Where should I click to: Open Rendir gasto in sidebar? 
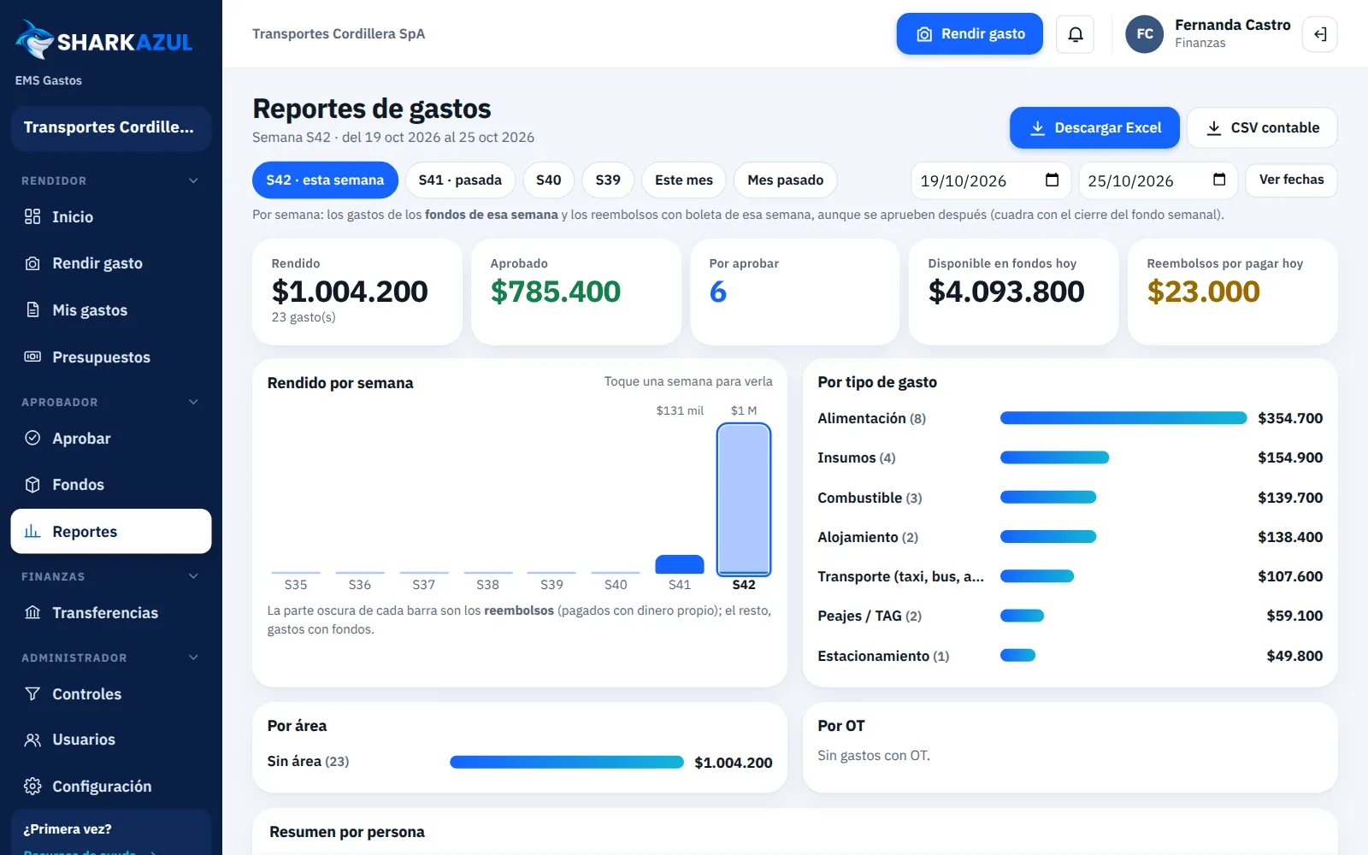(111, 263)
